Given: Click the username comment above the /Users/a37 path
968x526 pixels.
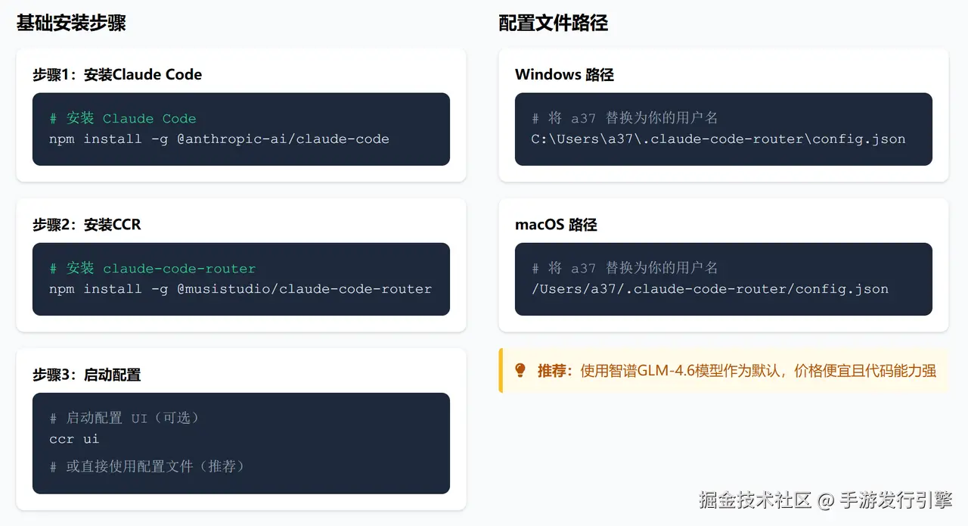Looking at the screenshot, I should pyautogui.click(x=625, y=268).
